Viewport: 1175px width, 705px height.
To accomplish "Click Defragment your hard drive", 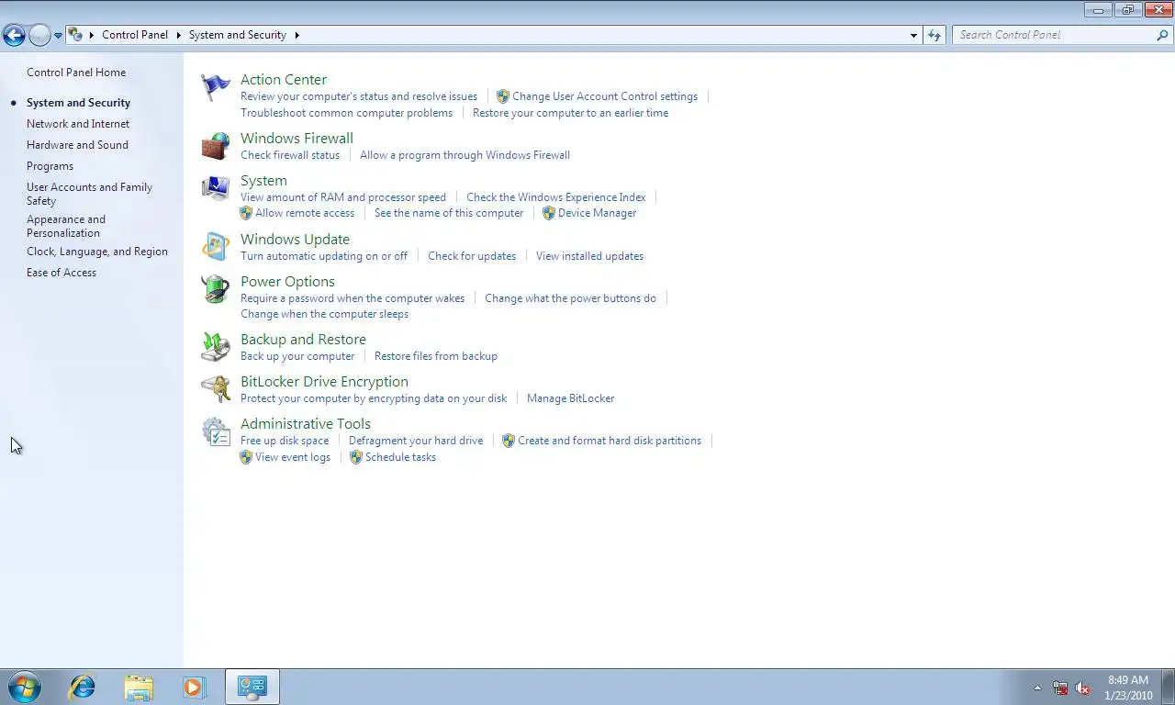I will [416, 441].
